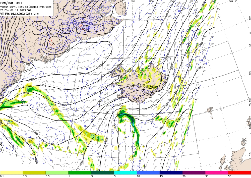Select the pink 30–50 mm legend swatch
Image resolution: width=251 pixels, height=178 pixels.
pos(217,172)
